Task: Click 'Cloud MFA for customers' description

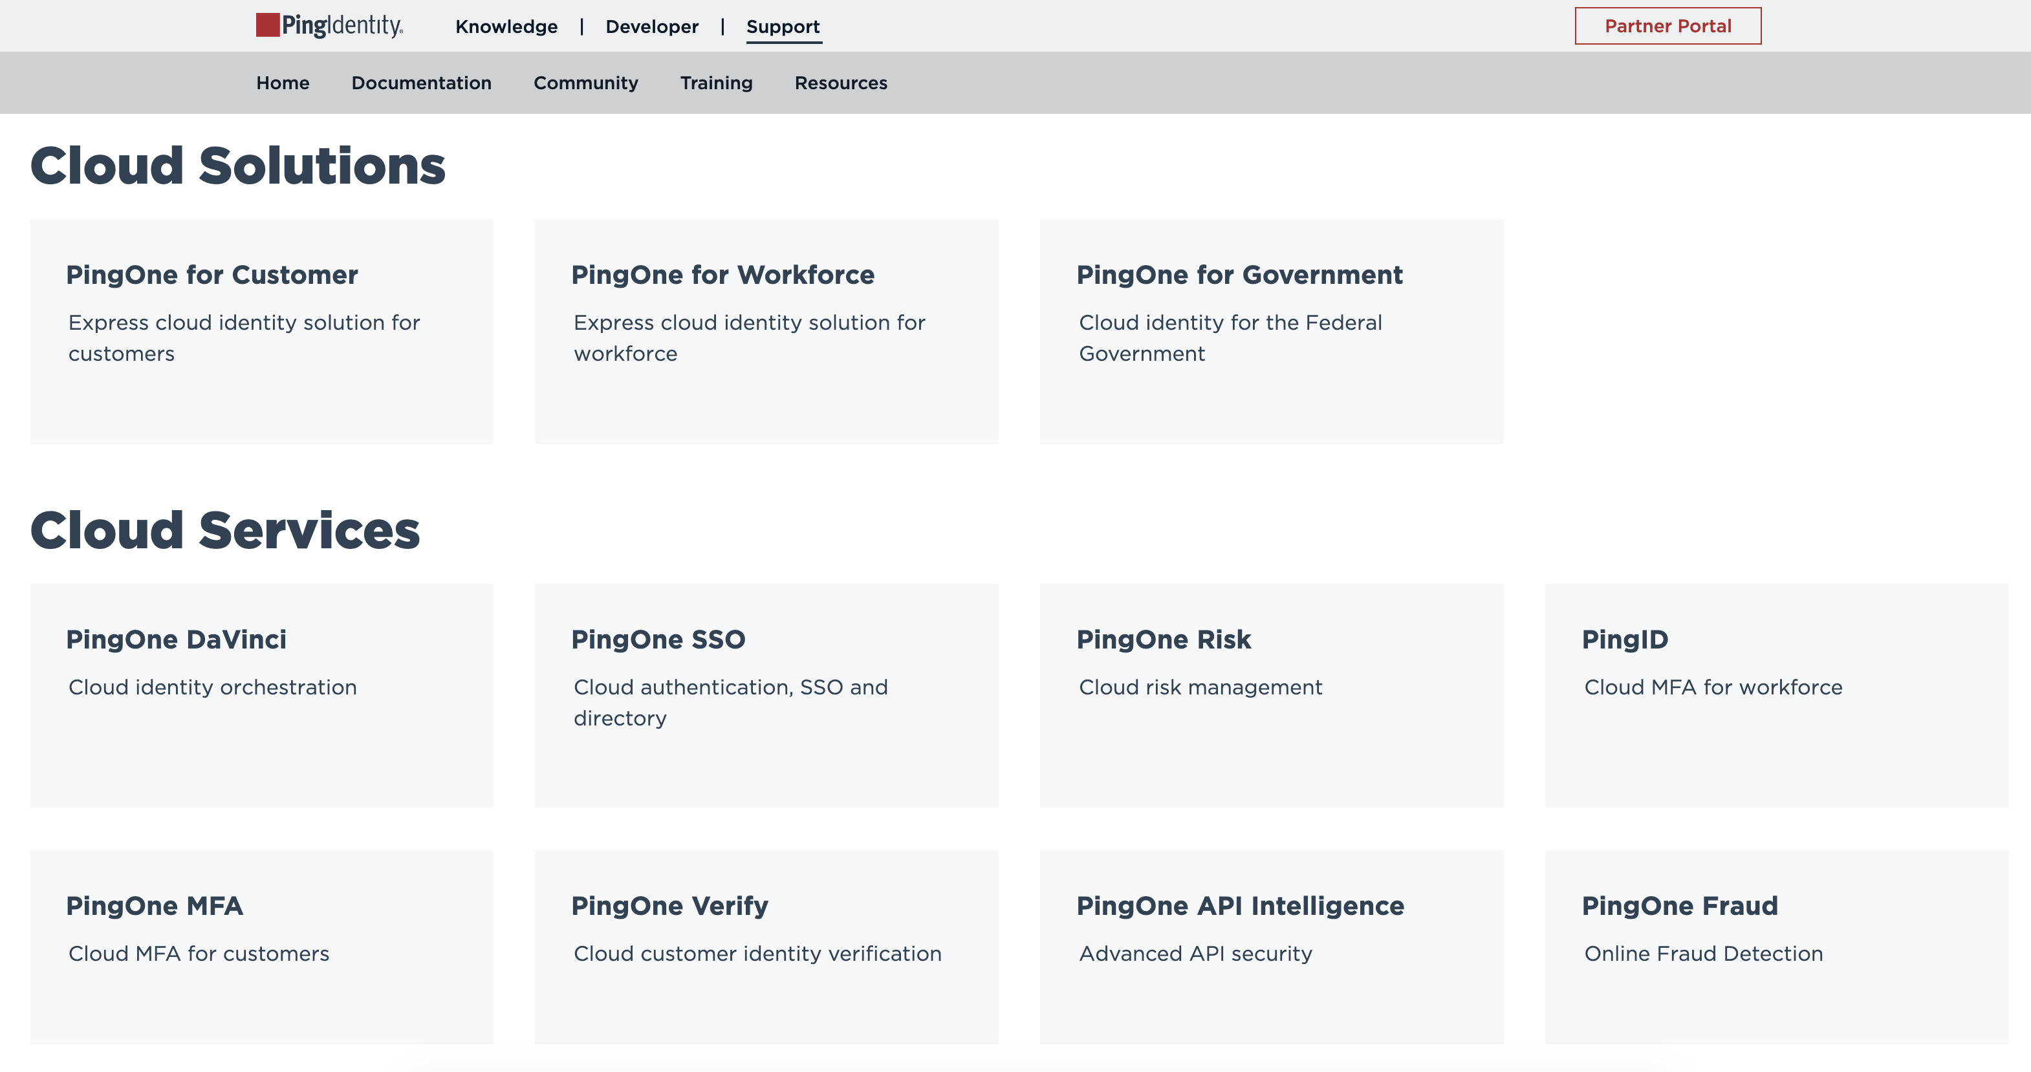Action: (x=199, y=954)
